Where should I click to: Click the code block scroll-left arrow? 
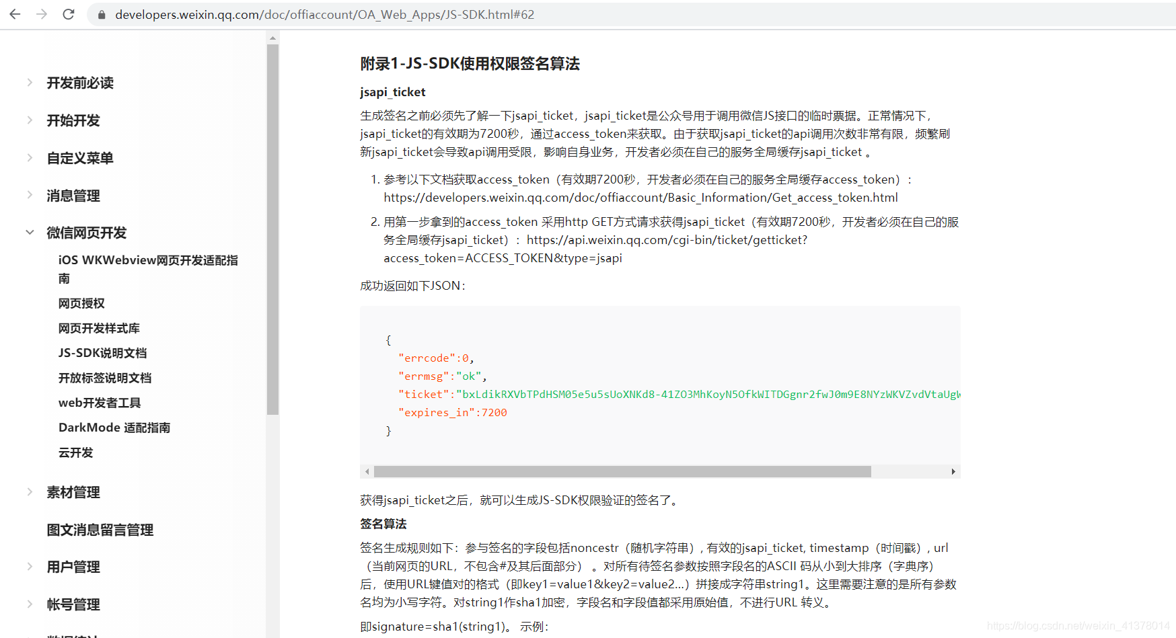point(367,471)
